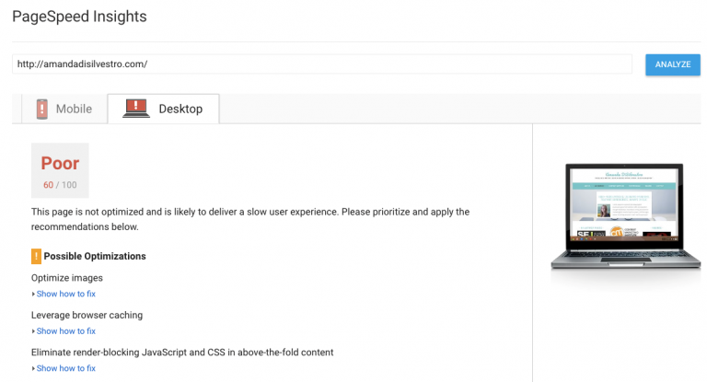Expand 'Show how to fix' for Leverage browser caching

pyautogui.click(x=64, y=331)
